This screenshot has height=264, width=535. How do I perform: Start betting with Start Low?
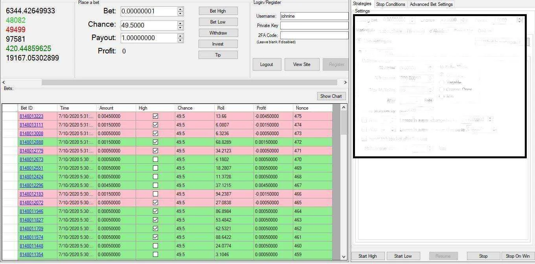(x=403, y=256)
